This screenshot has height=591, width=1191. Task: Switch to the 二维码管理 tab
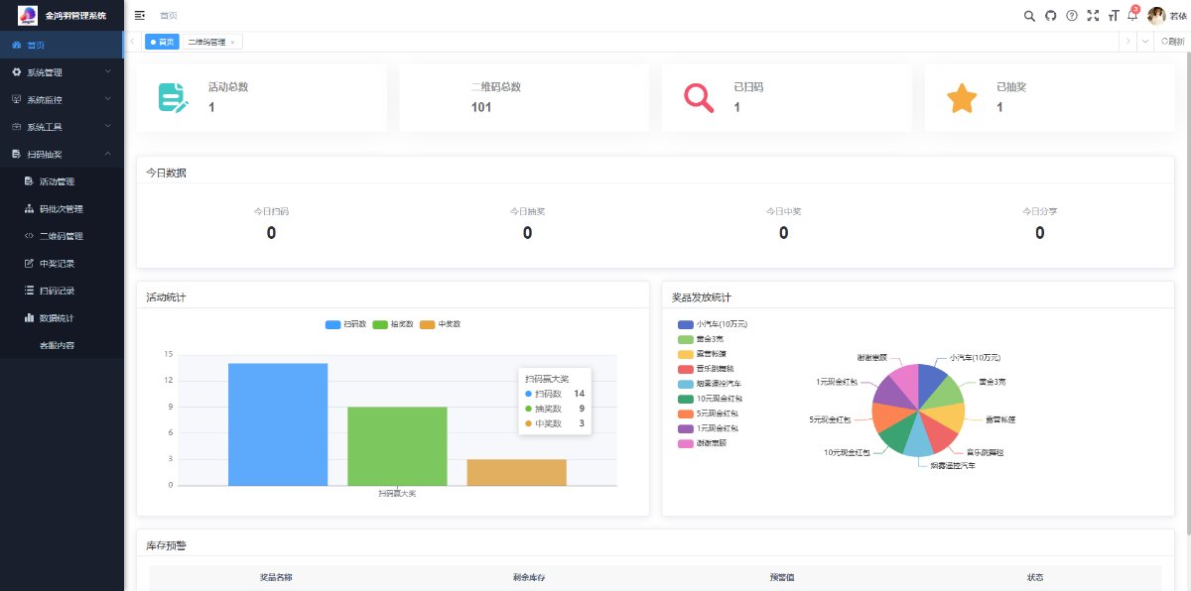click(x=211, y=42)
